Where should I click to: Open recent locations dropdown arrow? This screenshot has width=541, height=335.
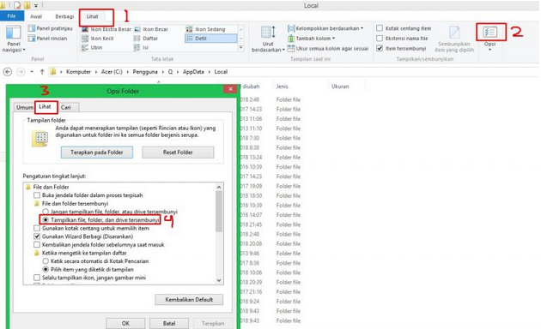[x=32, y=72]
